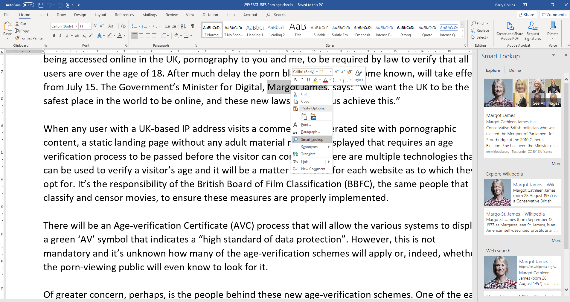
Task: Click ribbon Text Highlight Color swatch
Action: [x=109, y=36]
